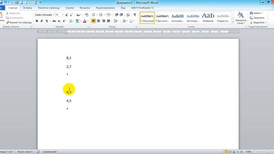Viewport: 274px width, 154px height.
Task: Click the Sort A-Z icon
Action: point(128,15)
